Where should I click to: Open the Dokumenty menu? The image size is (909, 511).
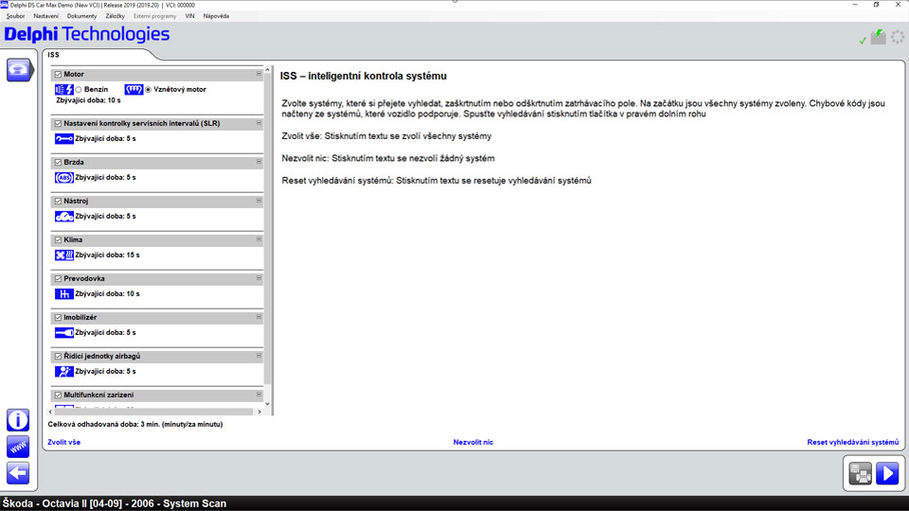81,16
